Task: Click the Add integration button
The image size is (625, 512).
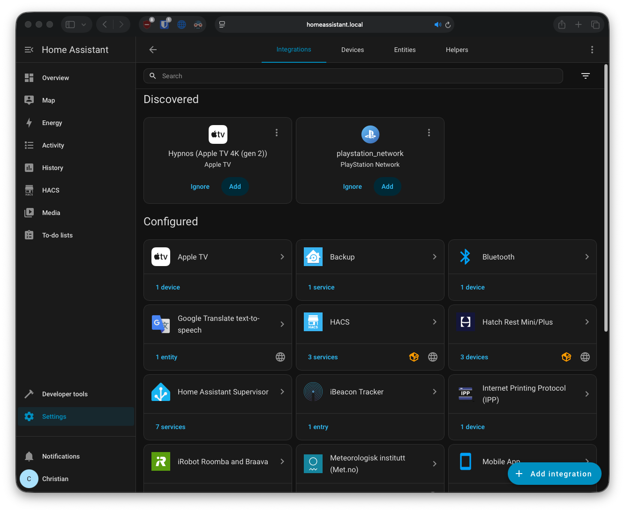Action: click(x=554, y=474)
